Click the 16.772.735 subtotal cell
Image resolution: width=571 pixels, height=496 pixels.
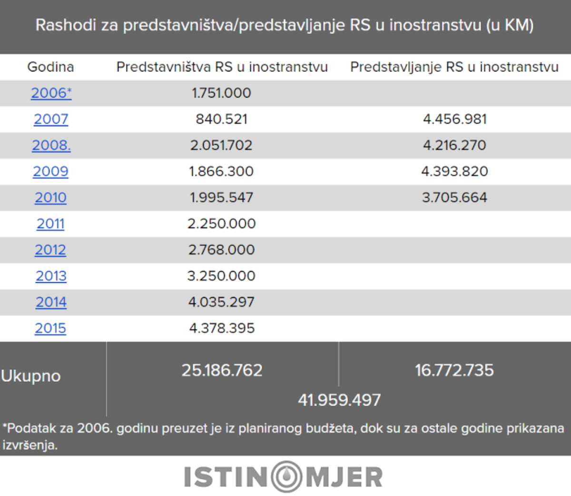pos(454,370)
